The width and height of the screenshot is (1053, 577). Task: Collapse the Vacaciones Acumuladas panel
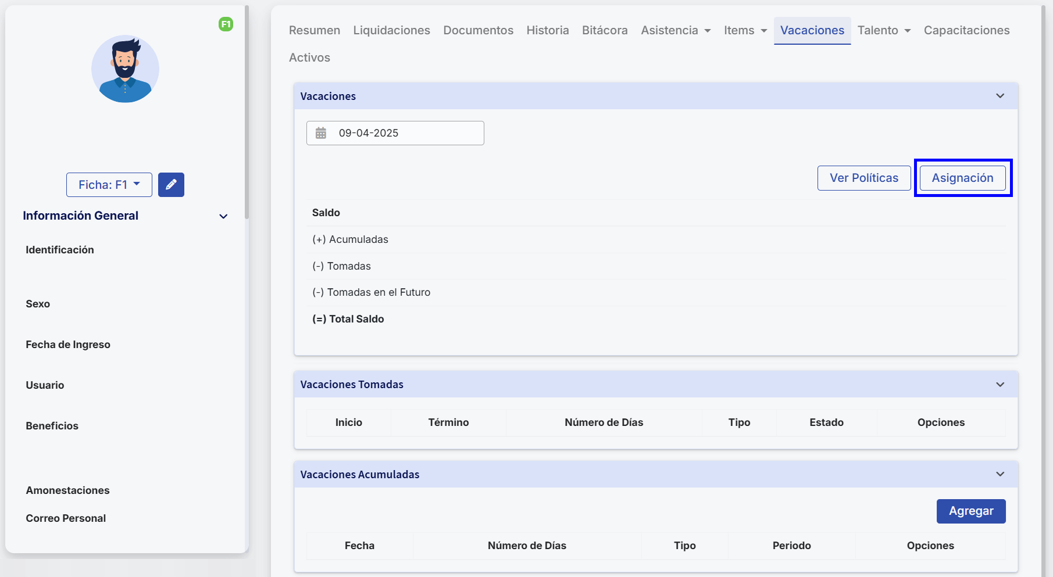click(1000, 474)
